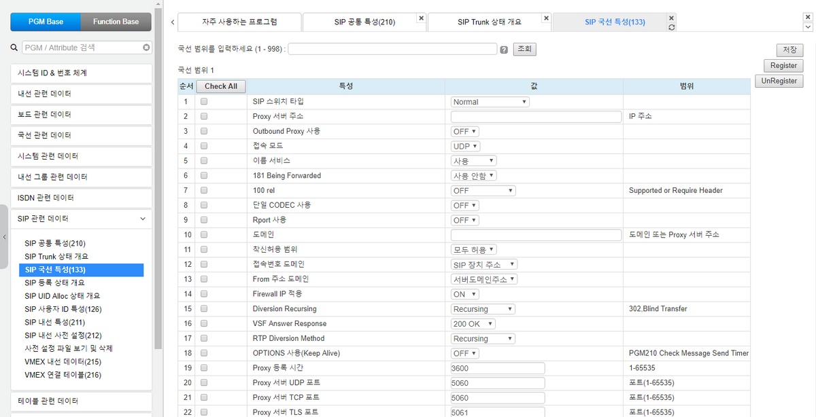Tick checkbox for Proxy 서버 주소

(204, 116)
